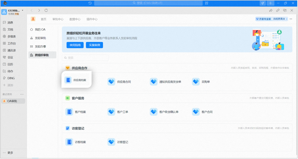Open 客户收货确认单 template
Viewport: 298px width, 159px height.
(164, 112)
